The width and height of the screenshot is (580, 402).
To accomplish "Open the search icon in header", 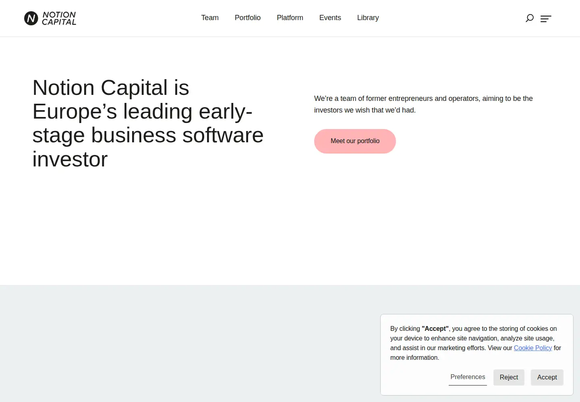I will coord(530,18).
